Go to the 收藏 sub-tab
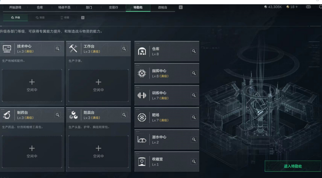322x178 pixels. (65, 18)
